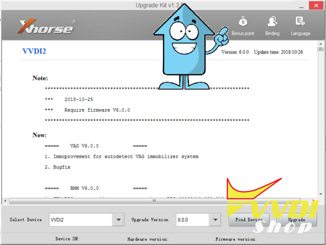This screenshot has width=326, height=245.
Task: Open the Language settings icon
Action: [x=300, y=21]
